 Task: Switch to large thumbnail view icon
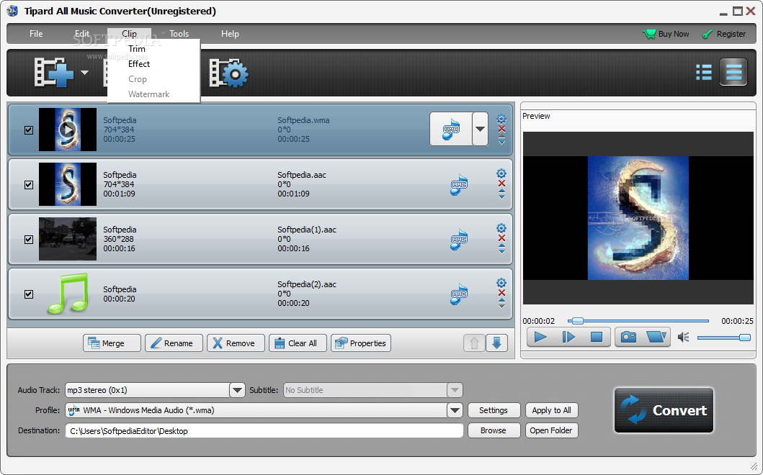coord(733,72)
